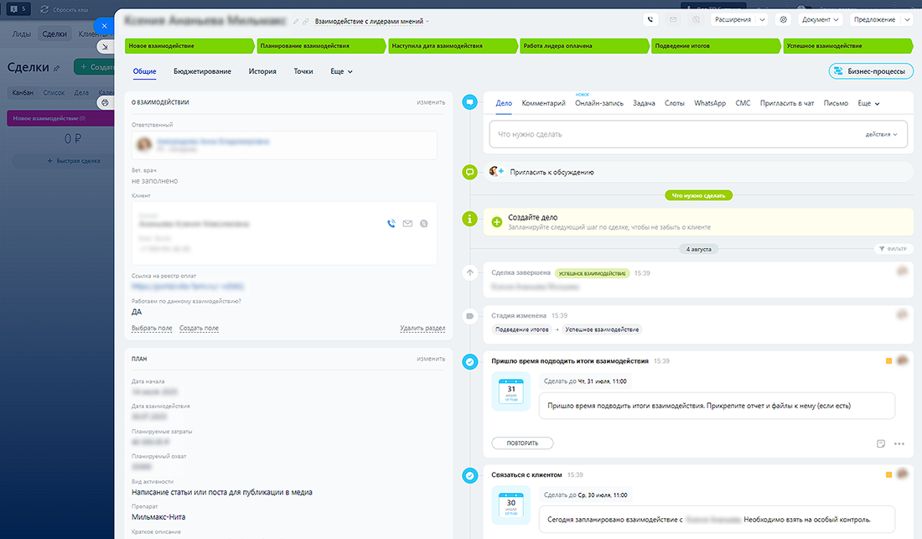Toggle the completion checkmark for Пришло время подводить итоги

(x=470, y=361)
